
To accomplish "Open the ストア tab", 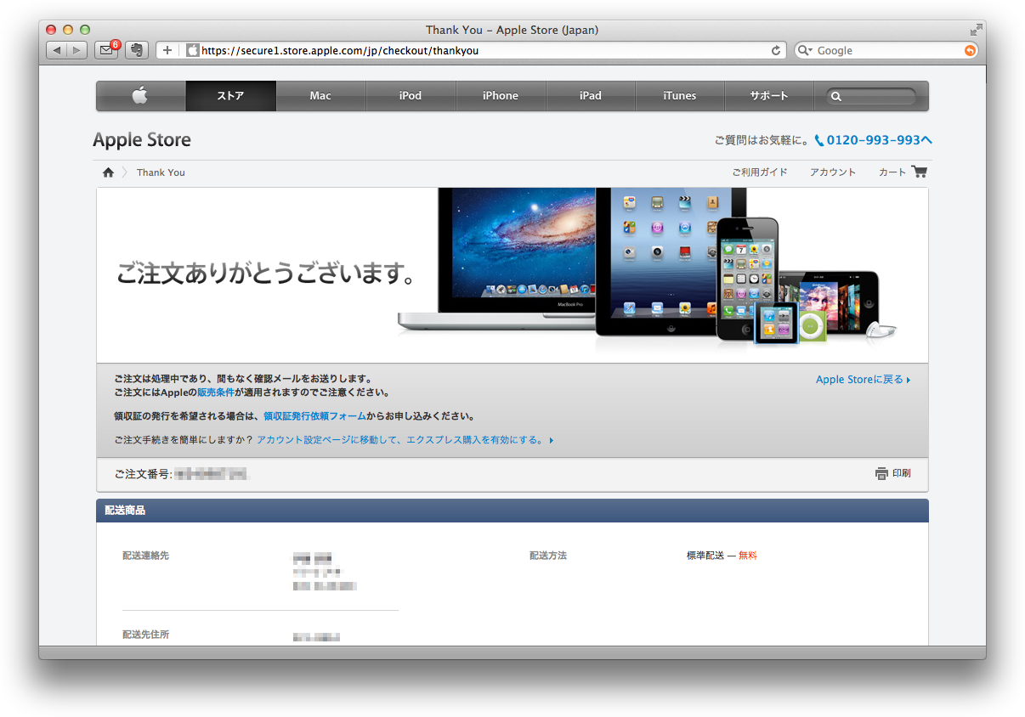I will click(x=230, y=96).
